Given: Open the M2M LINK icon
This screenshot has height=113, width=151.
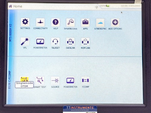Looking at the screenshot, I should [x=85, y=42].
